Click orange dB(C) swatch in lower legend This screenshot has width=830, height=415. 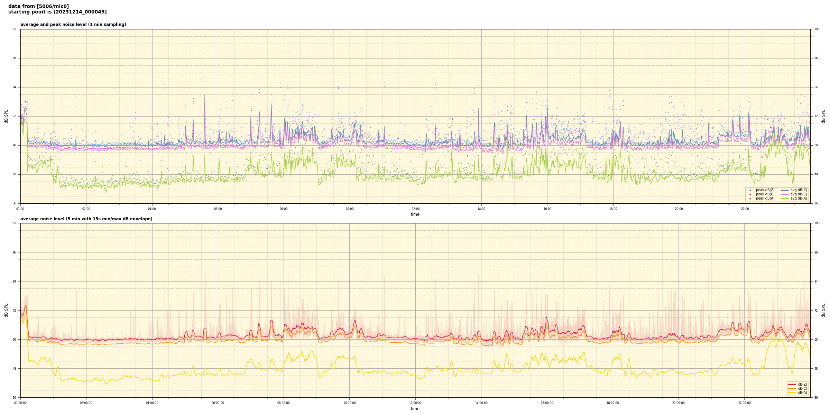792,388
